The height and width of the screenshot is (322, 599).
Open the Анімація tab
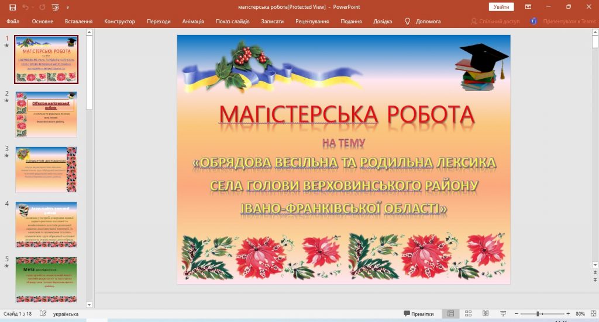pos(193,21)
